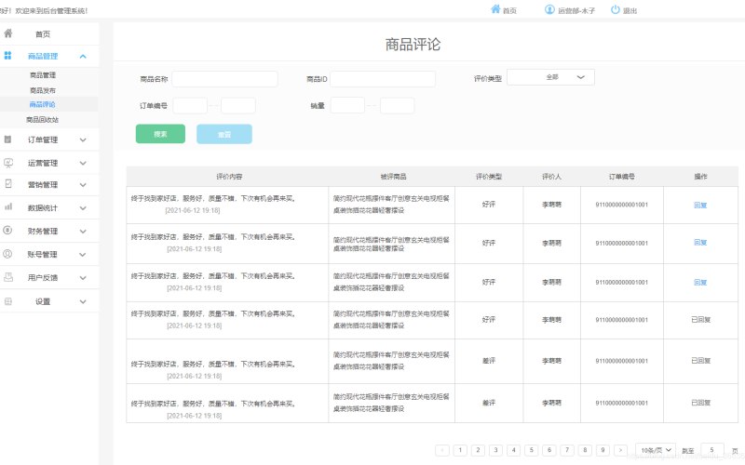Go to page 6 in pagination
Screen dimensions: 745x465
tap(549, 450)
